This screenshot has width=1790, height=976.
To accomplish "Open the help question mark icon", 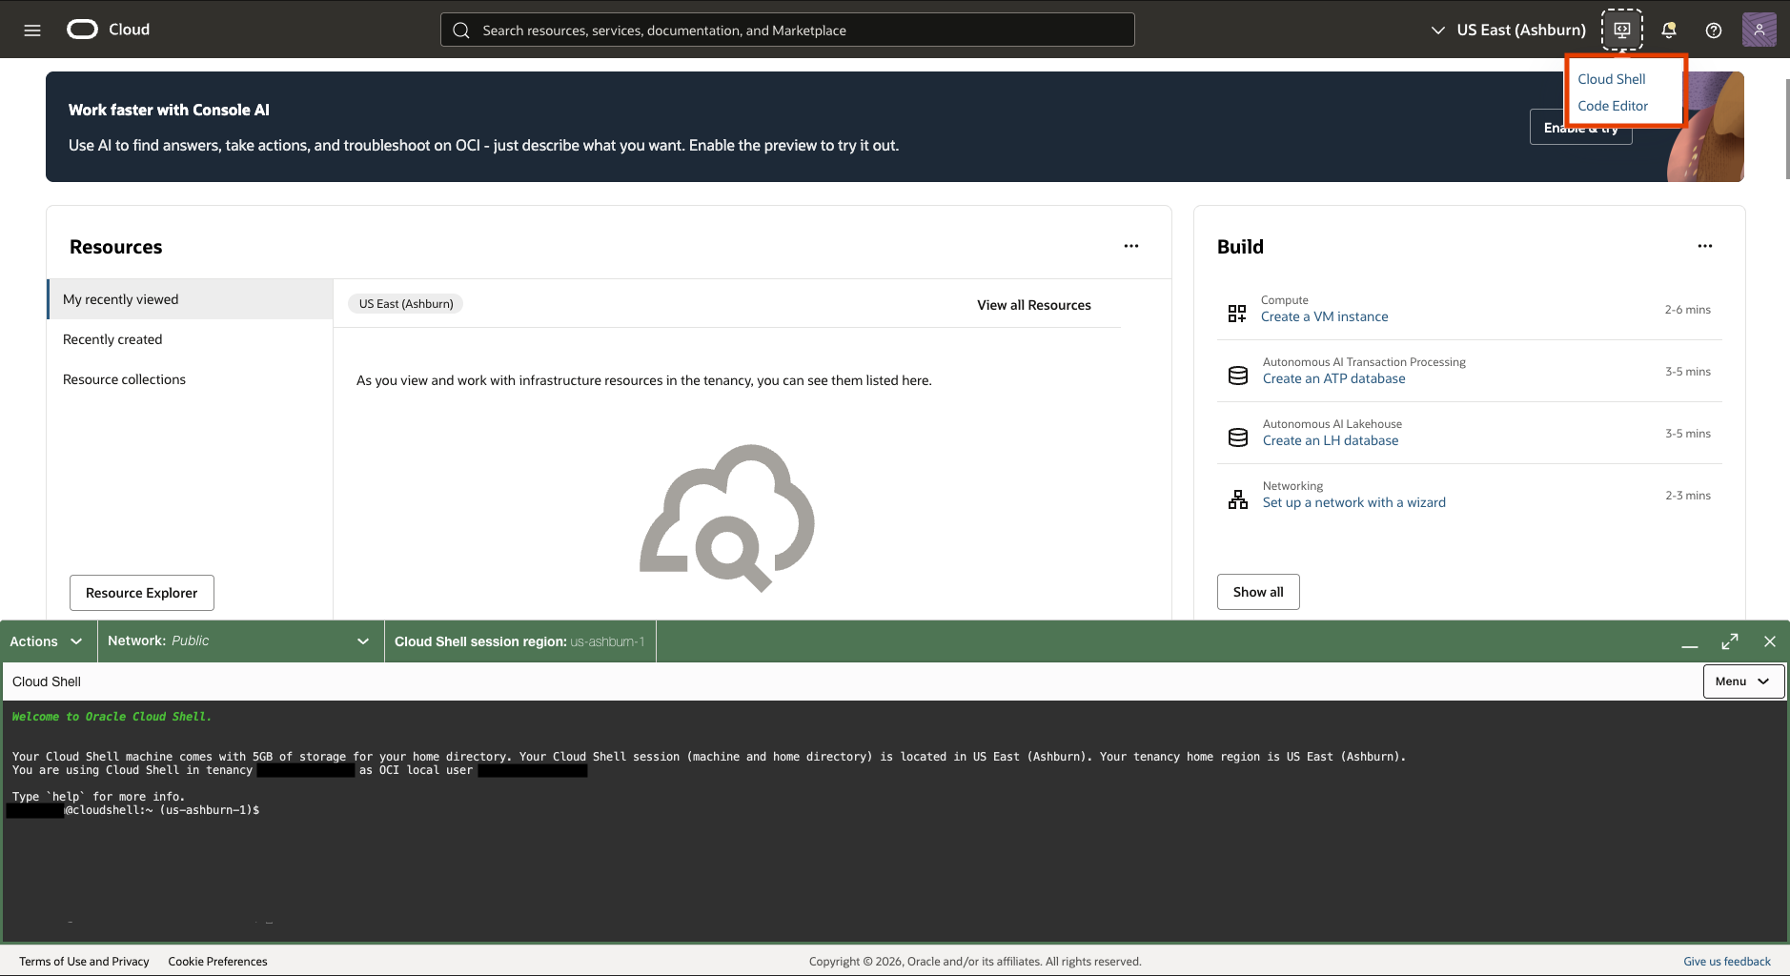I will (1714, 30).
